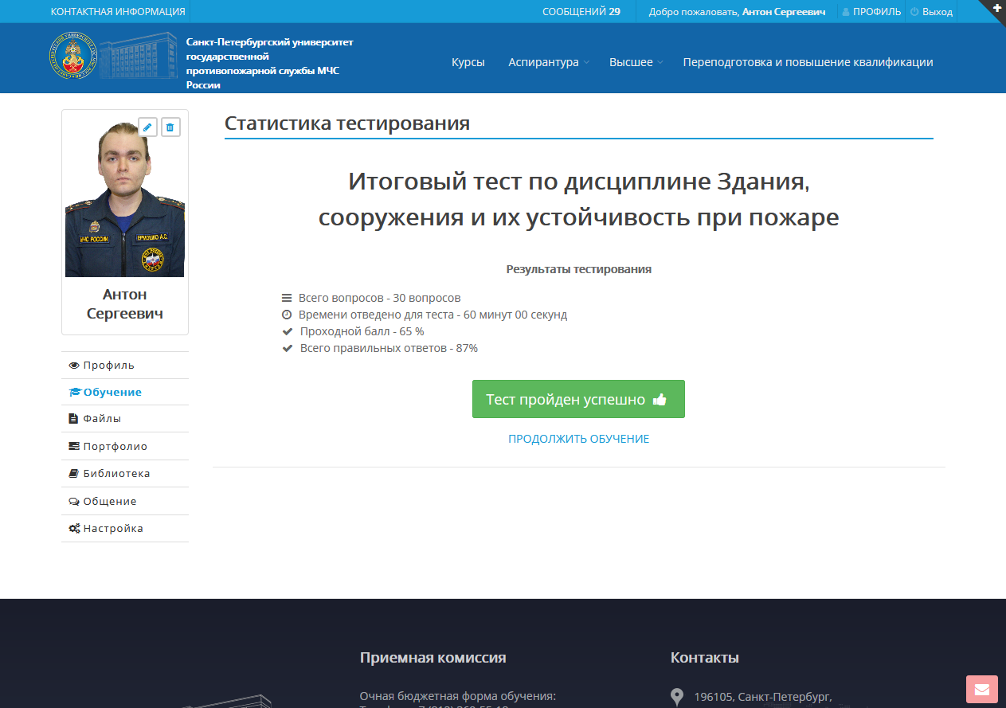Click the university emblem logo
The width and height of the screenshot is (1006, 708).
[x=72, y=57]
